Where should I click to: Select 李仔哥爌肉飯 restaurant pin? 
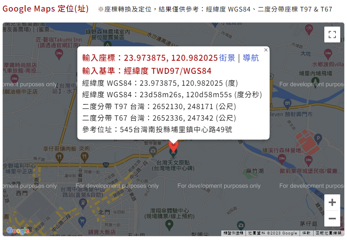tap(59, 157)
